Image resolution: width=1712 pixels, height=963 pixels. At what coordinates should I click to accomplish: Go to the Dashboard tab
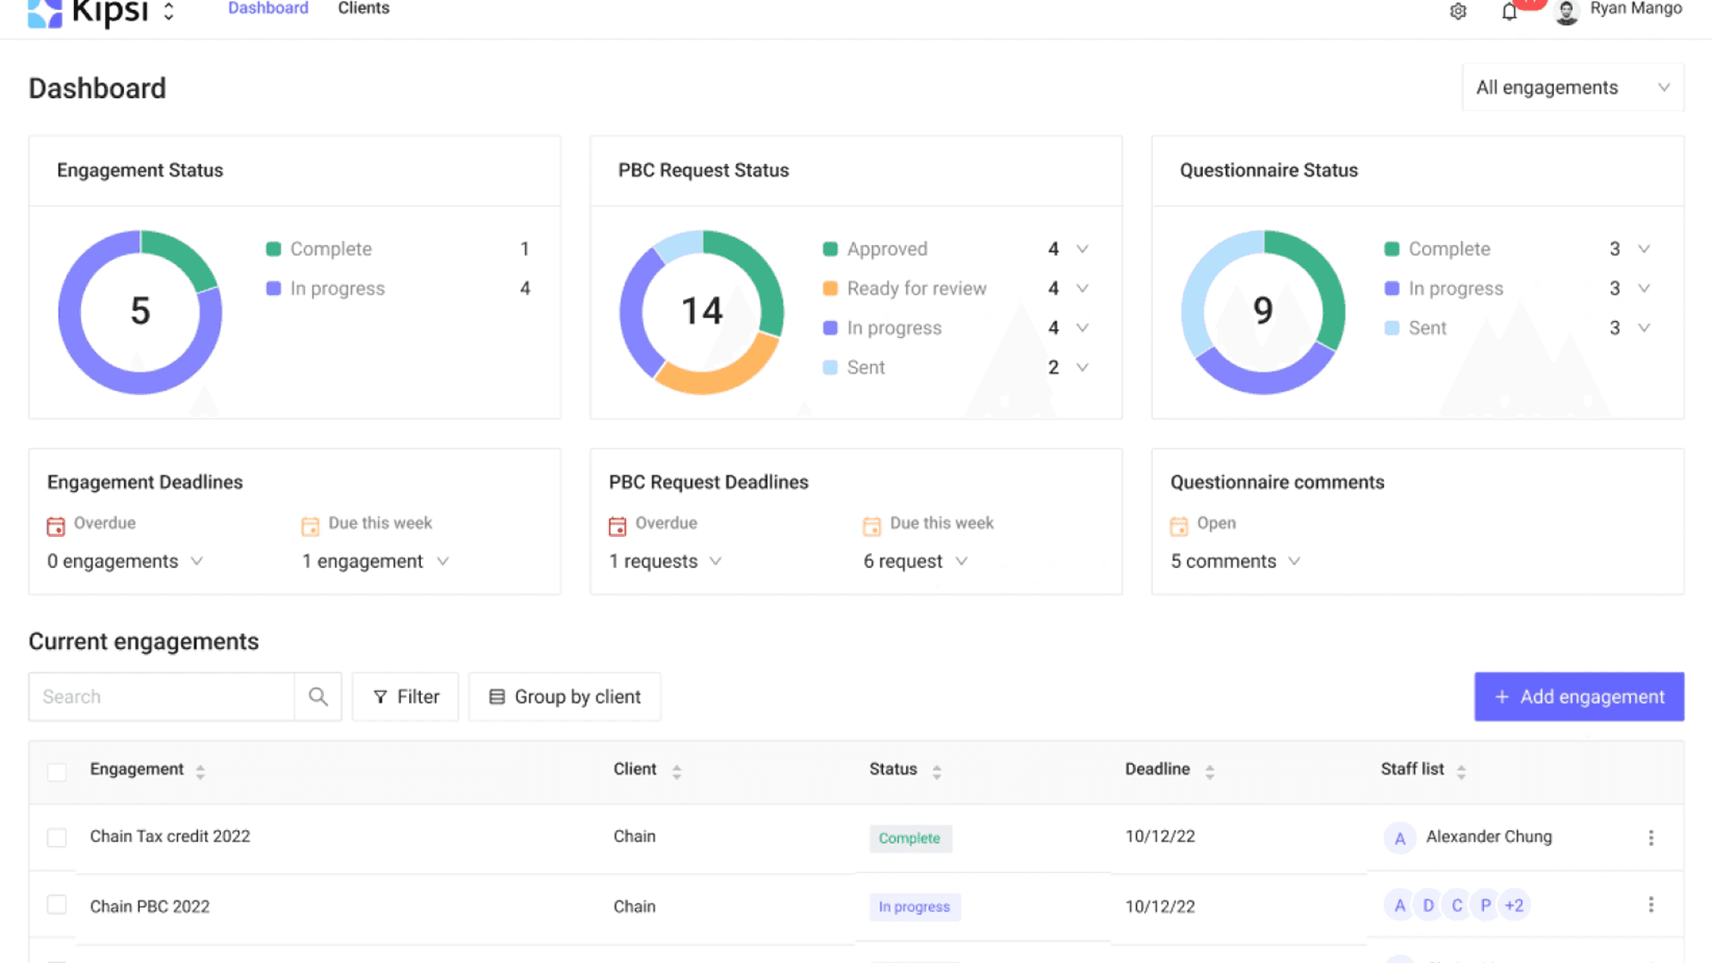point(267,9)
